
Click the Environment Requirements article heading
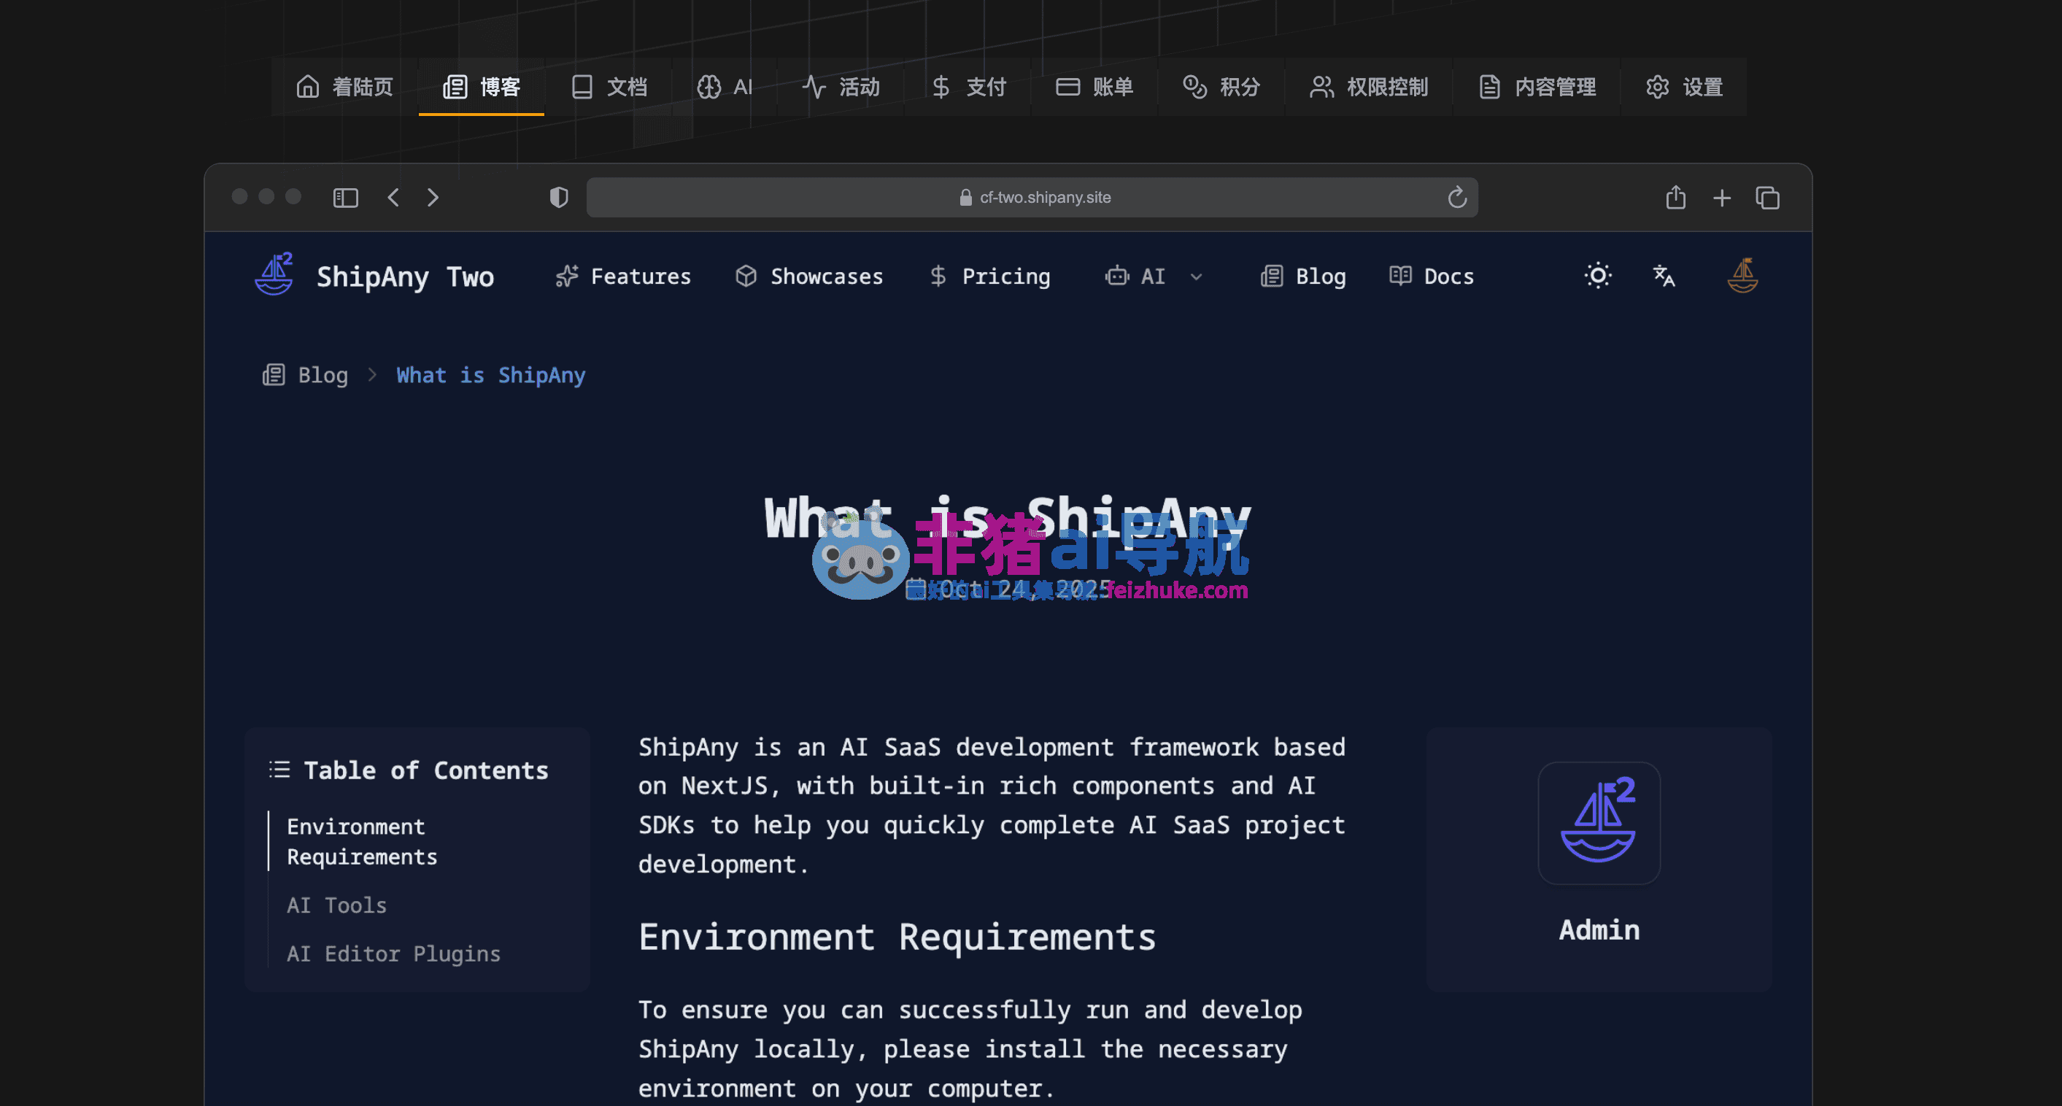click(897, 937)
